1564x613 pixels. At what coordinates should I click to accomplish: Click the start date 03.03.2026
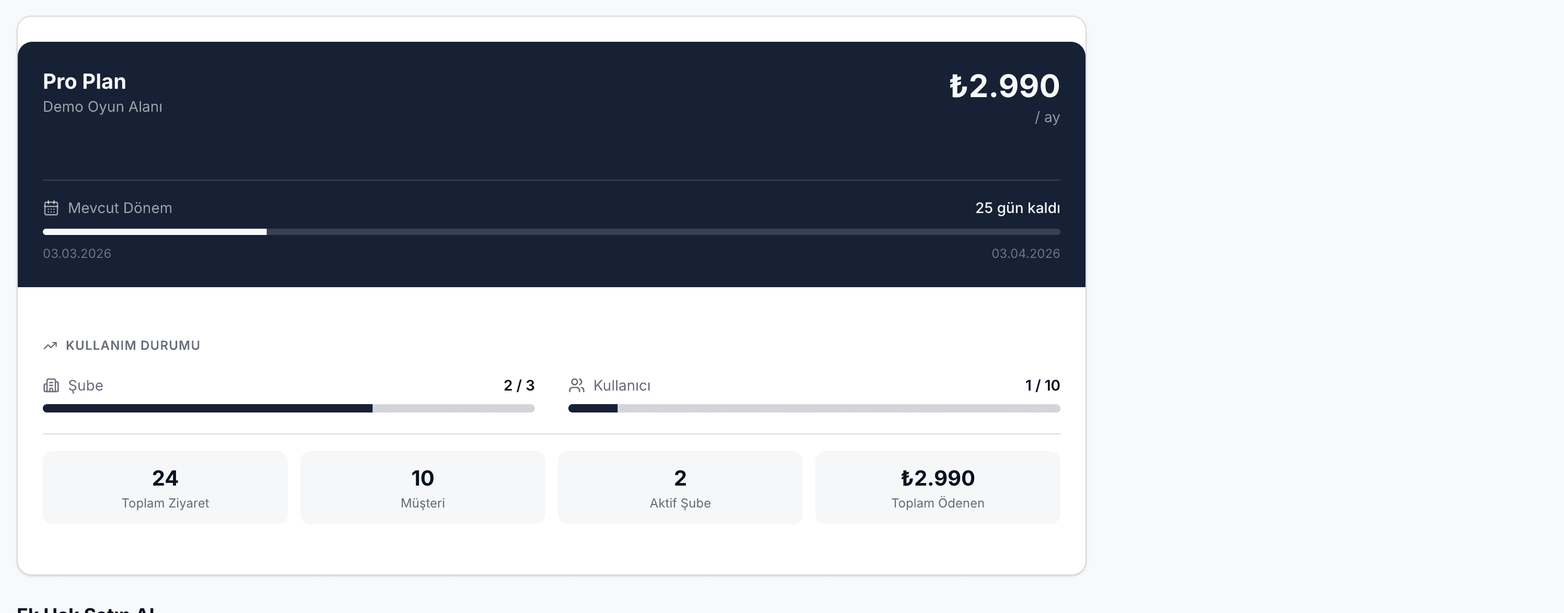tap(77, 254)
